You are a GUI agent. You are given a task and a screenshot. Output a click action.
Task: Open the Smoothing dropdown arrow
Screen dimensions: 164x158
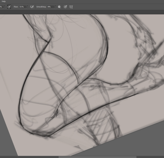pos(55,7)
